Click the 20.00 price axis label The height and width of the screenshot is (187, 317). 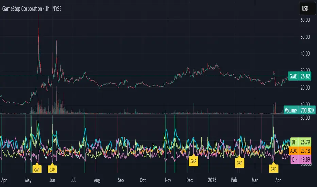click(x=305, y=88)
